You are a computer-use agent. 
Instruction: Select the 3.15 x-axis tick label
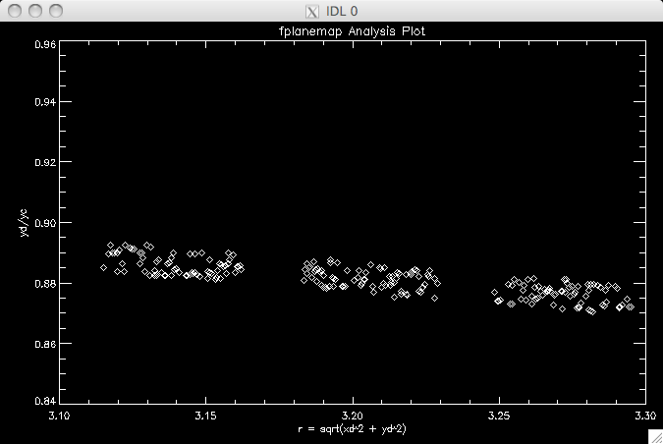205,416
